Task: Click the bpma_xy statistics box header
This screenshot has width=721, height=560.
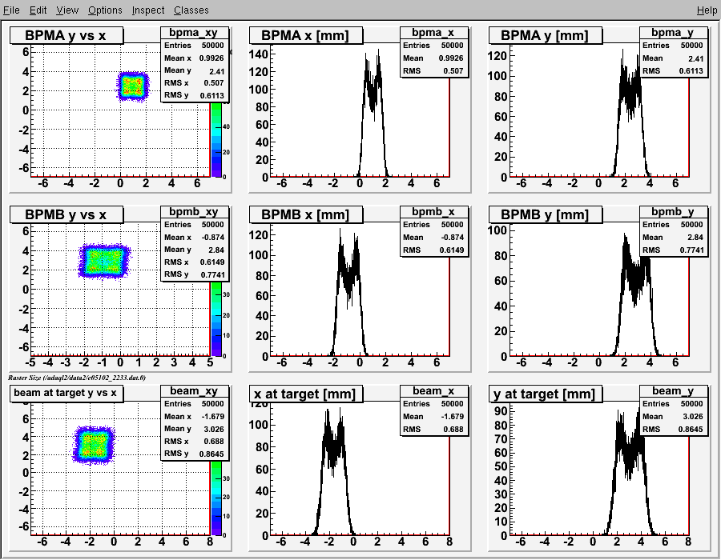Action: coord(194,33)
